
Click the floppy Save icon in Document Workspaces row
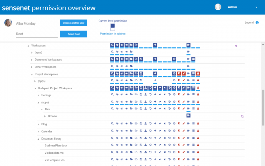pos(141,59)
